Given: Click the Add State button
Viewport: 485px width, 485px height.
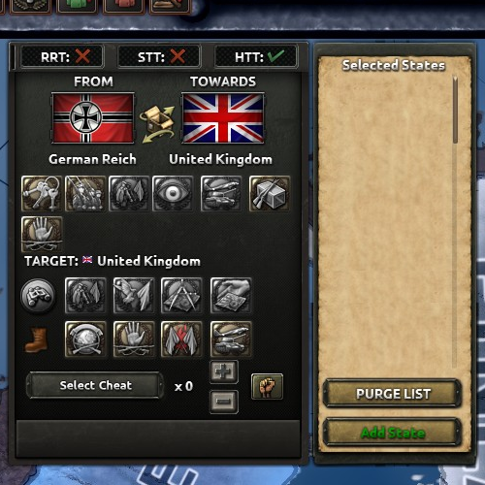Looking at the screenshot, I should (393, 433).
